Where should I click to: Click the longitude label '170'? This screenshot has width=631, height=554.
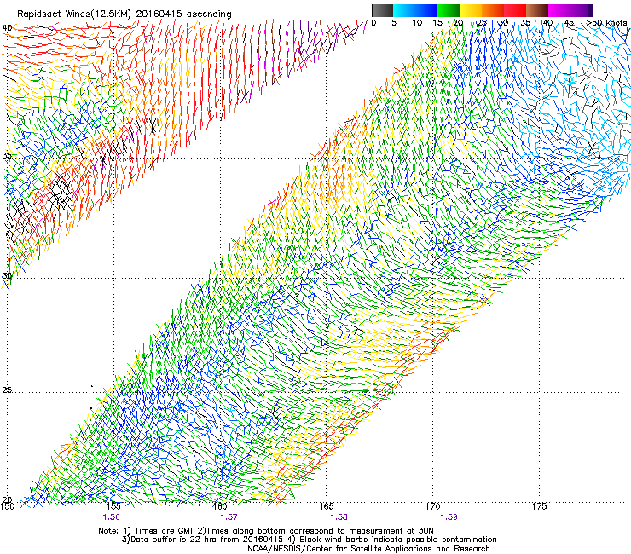point(433,506)
